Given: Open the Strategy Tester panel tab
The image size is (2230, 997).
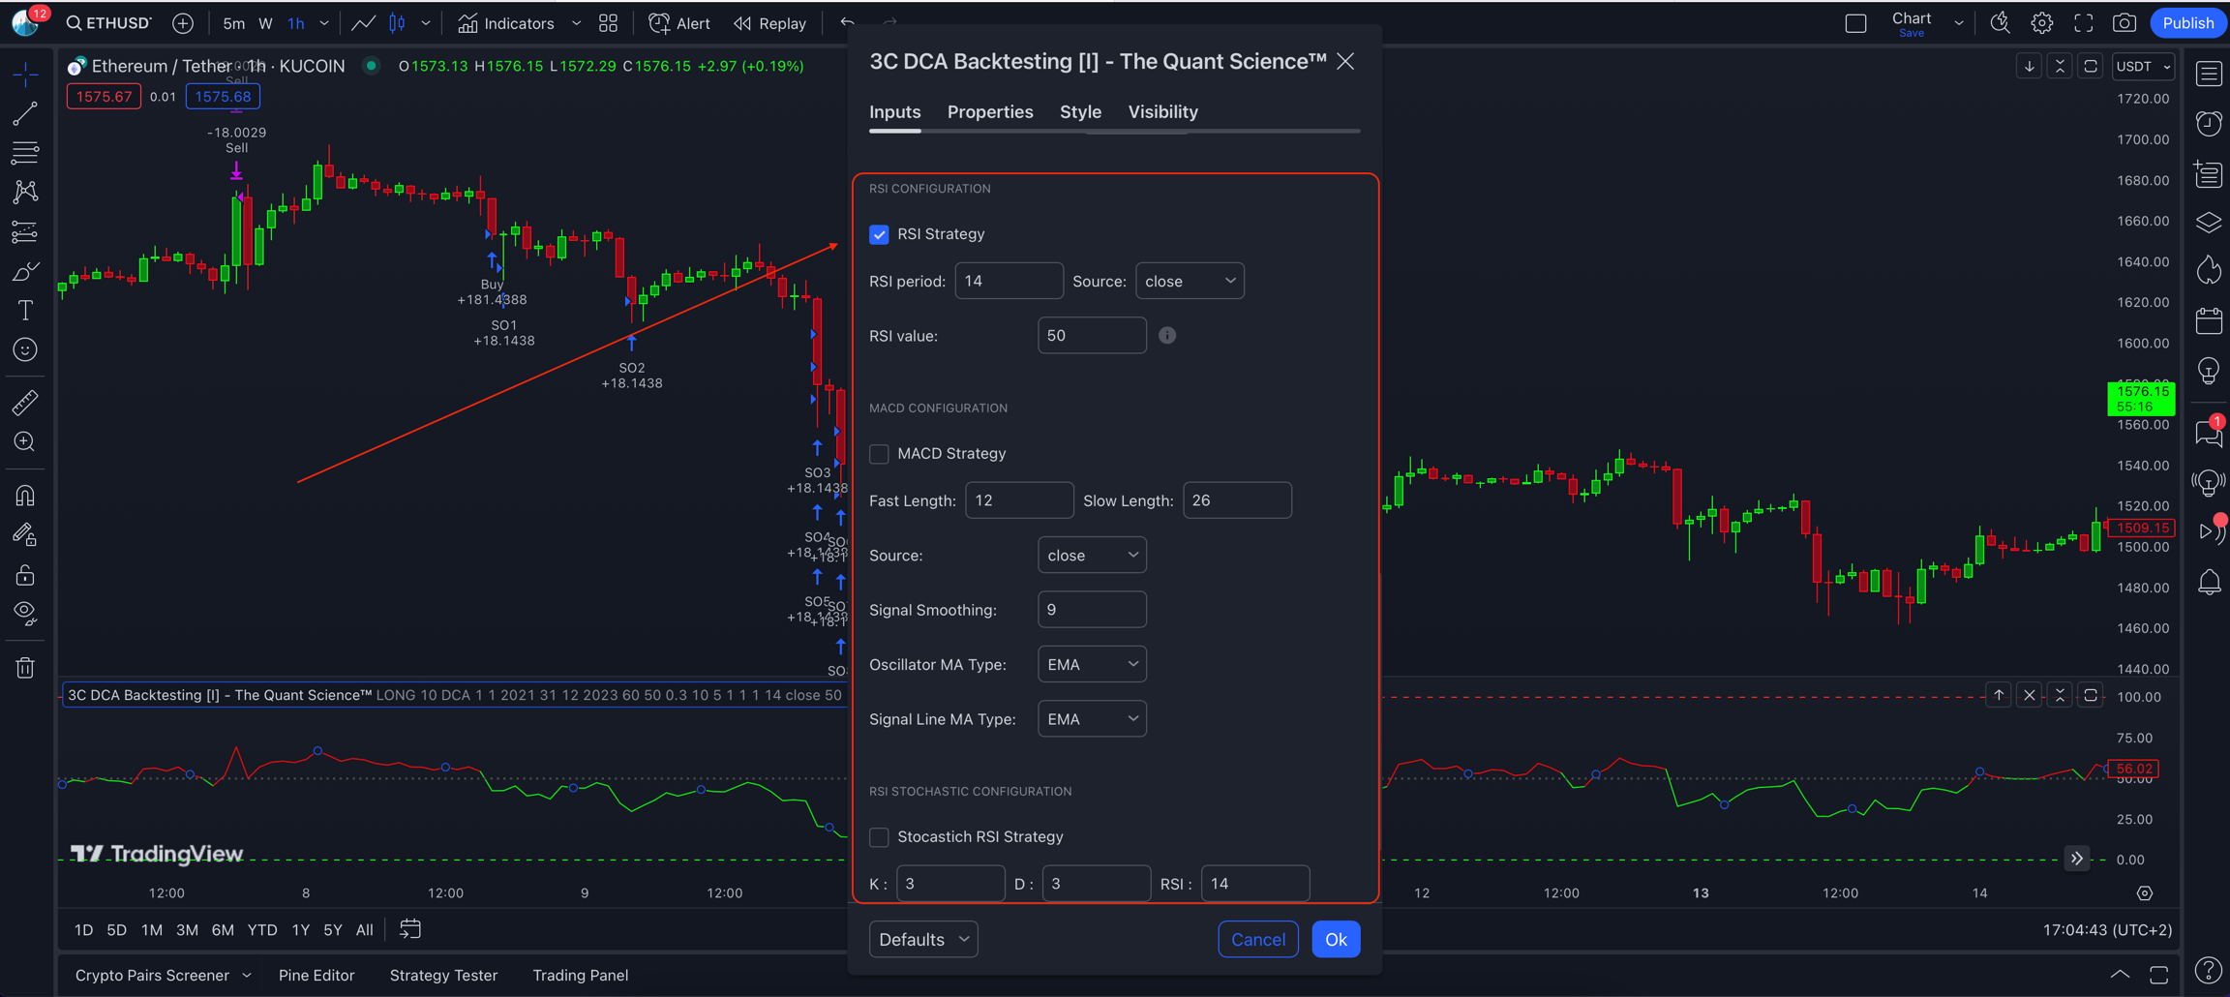Looking at the screenshot, I should 443,976.
